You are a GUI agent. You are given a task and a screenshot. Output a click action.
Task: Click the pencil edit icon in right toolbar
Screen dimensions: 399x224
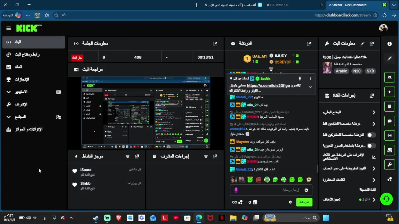click(390, 58)
